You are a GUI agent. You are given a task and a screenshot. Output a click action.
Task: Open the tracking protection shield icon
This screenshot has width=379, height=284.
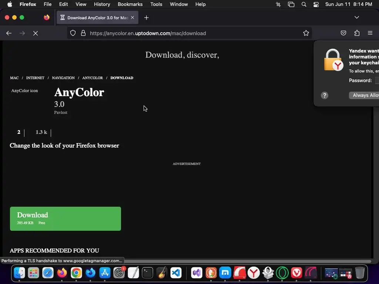[73, 33]
